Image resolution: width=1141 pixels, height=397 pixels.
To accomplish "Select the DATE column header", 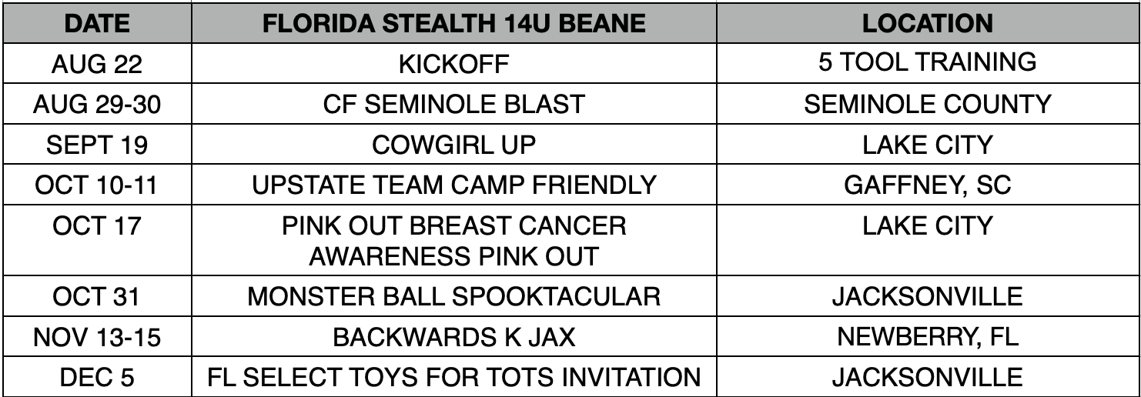I will (x=97, y=22).
